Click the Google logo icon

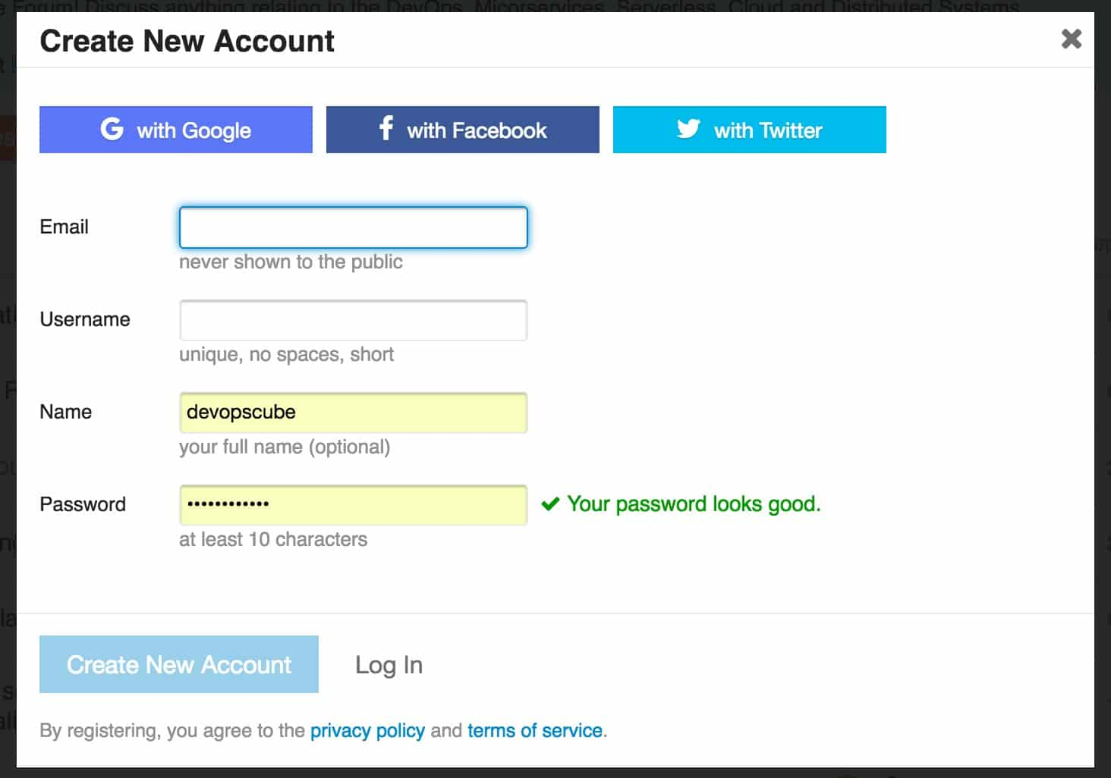(112, 130)
